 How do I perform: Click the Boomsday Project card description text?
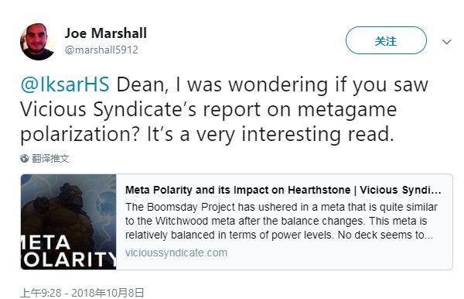[x=281, y=221]
